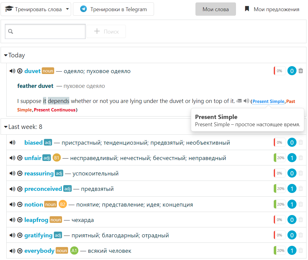Open the Present Simple tense link
This screenshot has width=308, height=260.
[268, 101]
